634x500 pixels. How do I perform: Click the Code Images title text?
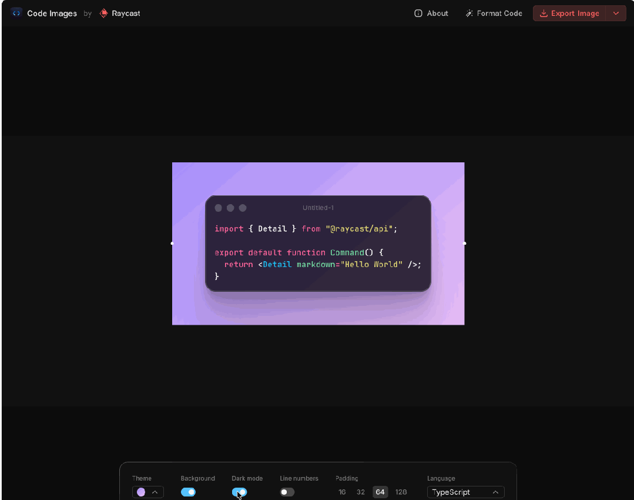(x=52, y=14)
